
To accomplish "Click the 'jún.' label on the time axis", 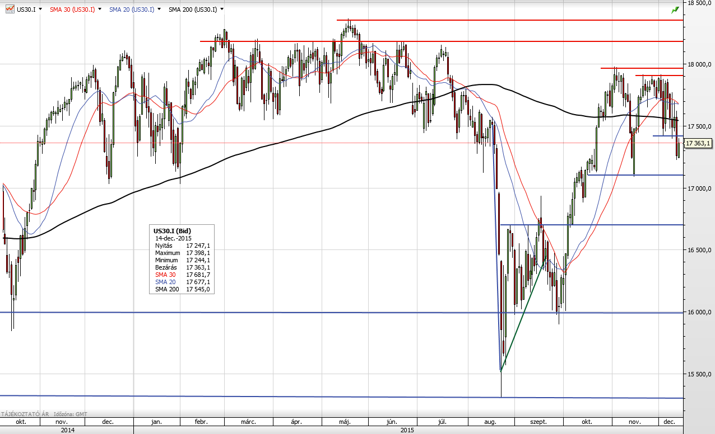I will coord(393,422).
